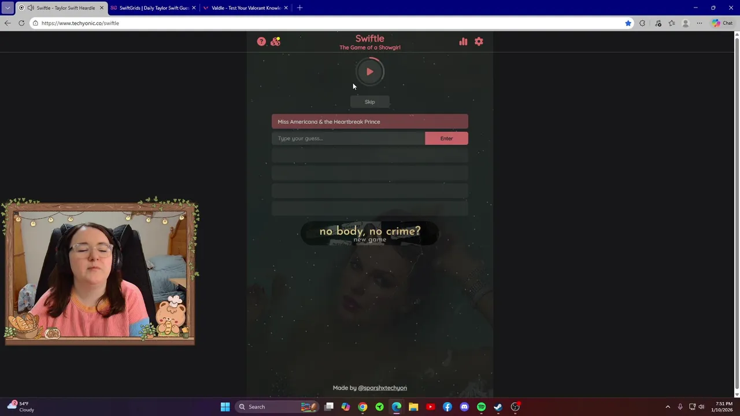740x416 pixels.
Task: Toggle the favorite star for this page
Action: [x=628, y=23]
